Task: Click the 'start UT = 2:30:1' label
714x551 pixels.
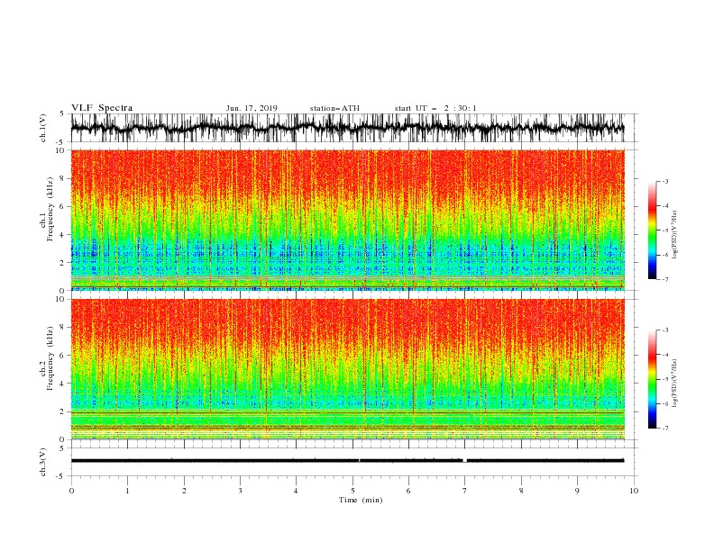Action: coord(435,108)
